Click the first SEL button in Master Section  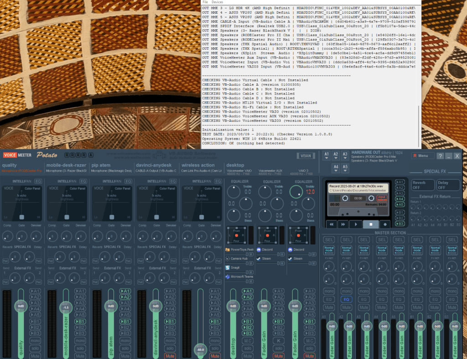[x=329, y=240]
